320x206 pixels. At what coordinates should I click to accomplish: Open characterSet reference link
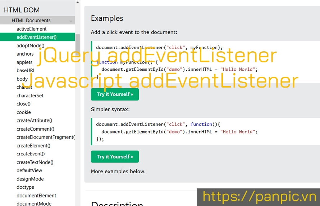[x=30, y=95]
